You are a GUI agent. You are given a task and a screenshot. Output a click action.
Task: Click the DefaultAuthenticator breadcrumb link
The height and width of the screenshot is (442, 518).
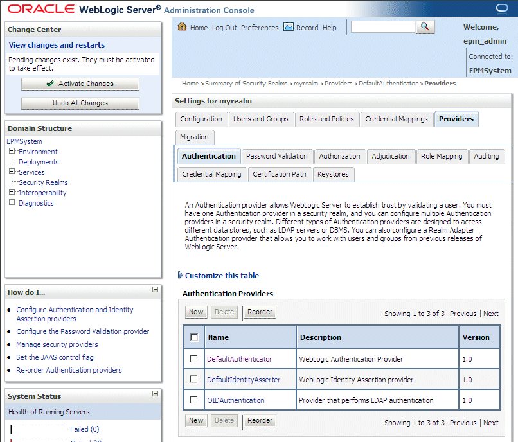tap(388, 84)
